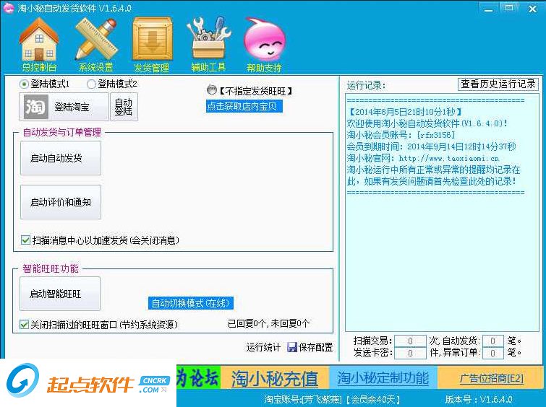Open 淘小秘充值 banner link

tap(274, 379)
